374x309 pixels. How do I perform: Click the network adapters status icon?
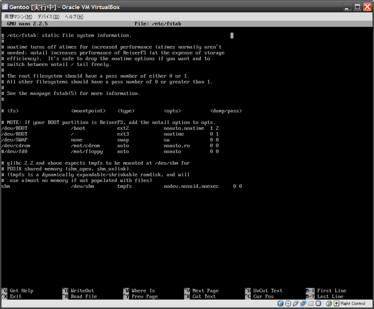303,303
